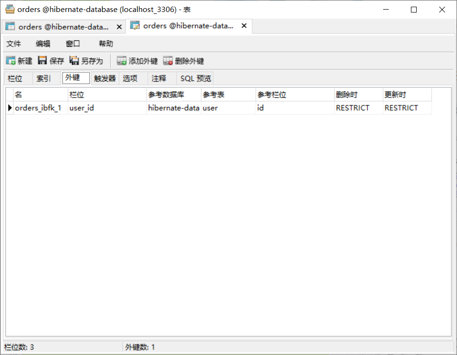Click the user_id field cell

tap(107, 108)
